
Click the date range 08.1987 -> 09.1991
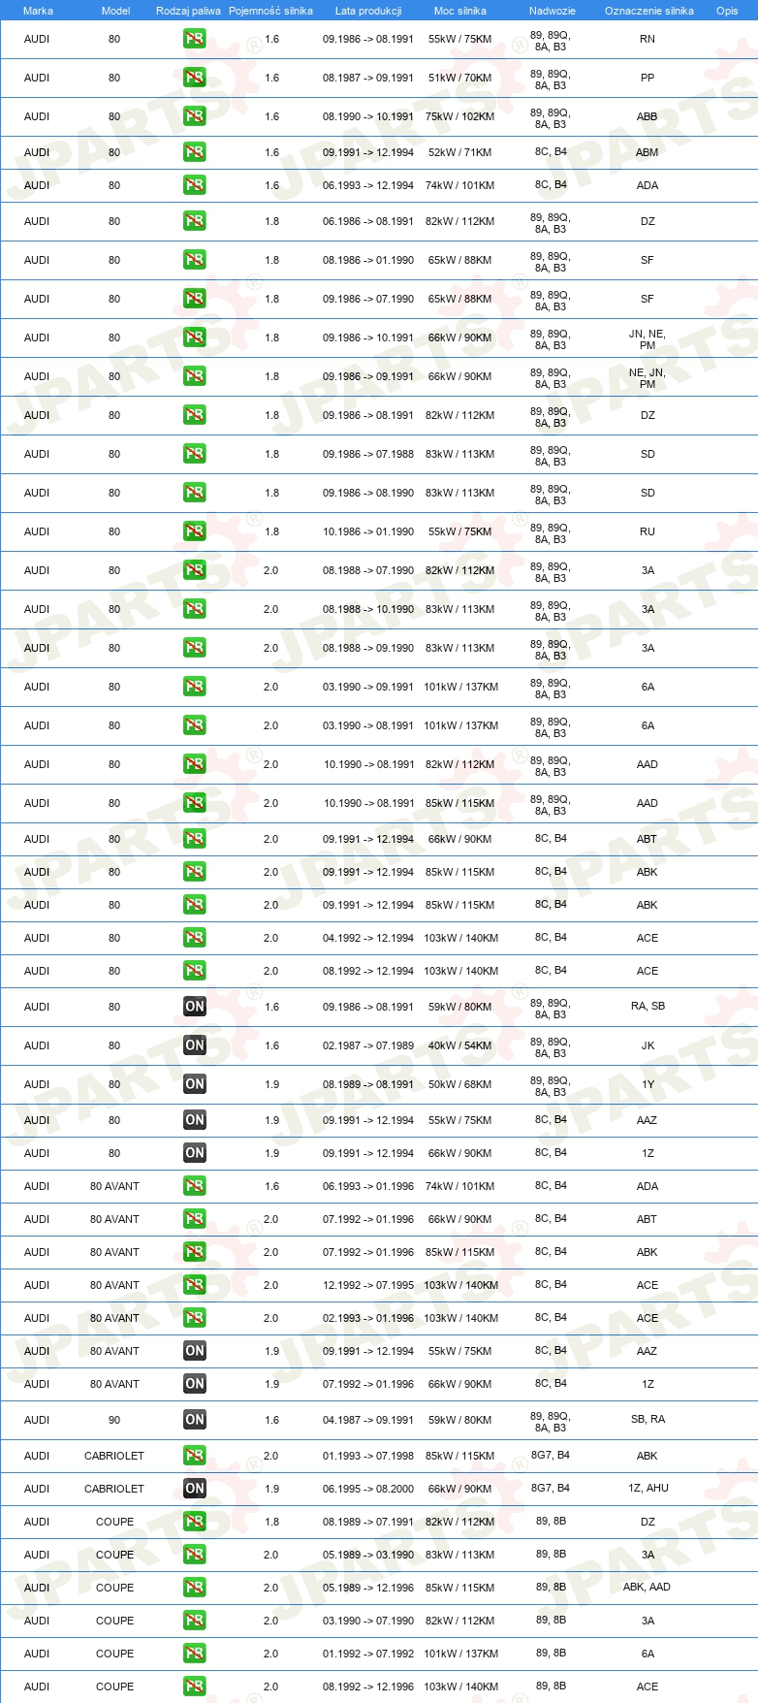click(x=368, y=78)
